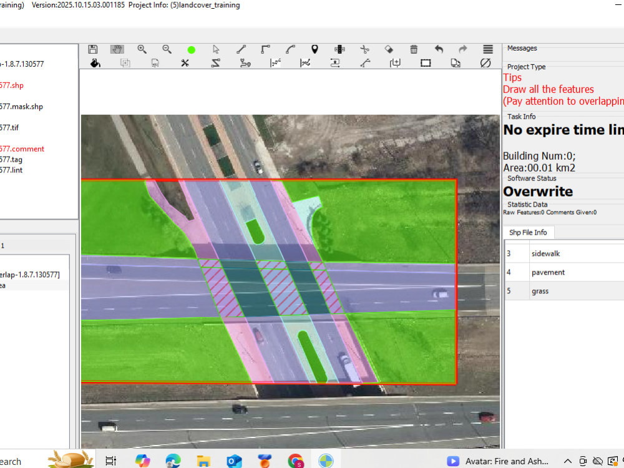Open the Shp File Info tab
Viewport: 624px width, 468px height.
(528, 232)
